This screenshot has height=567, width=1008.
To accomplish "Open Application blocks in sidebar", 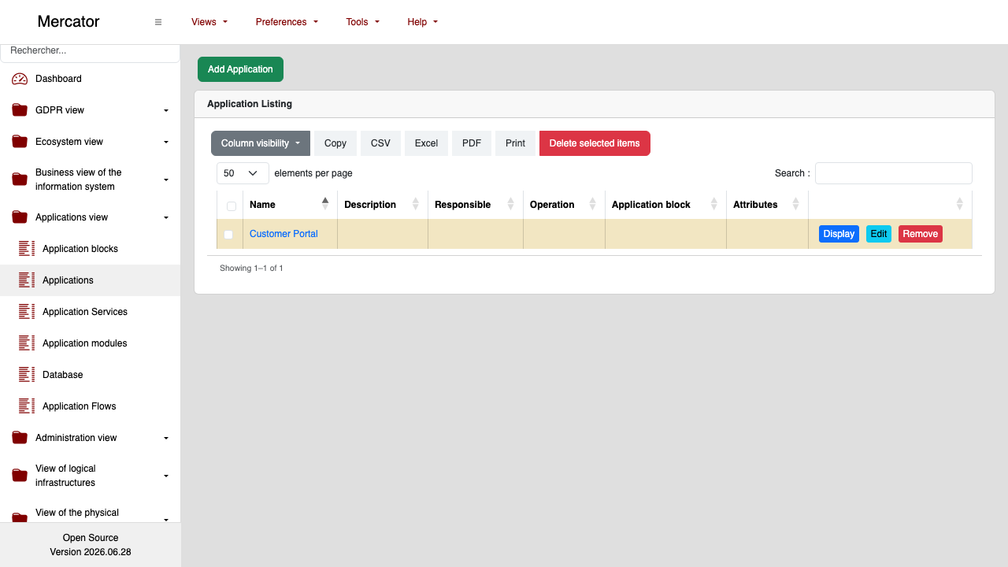I will tap(80, 249).
